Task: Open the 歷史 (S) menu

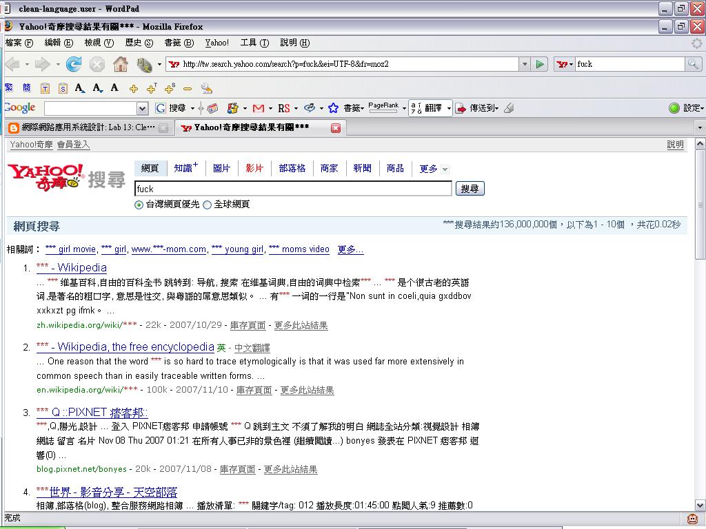Action: 139,43
